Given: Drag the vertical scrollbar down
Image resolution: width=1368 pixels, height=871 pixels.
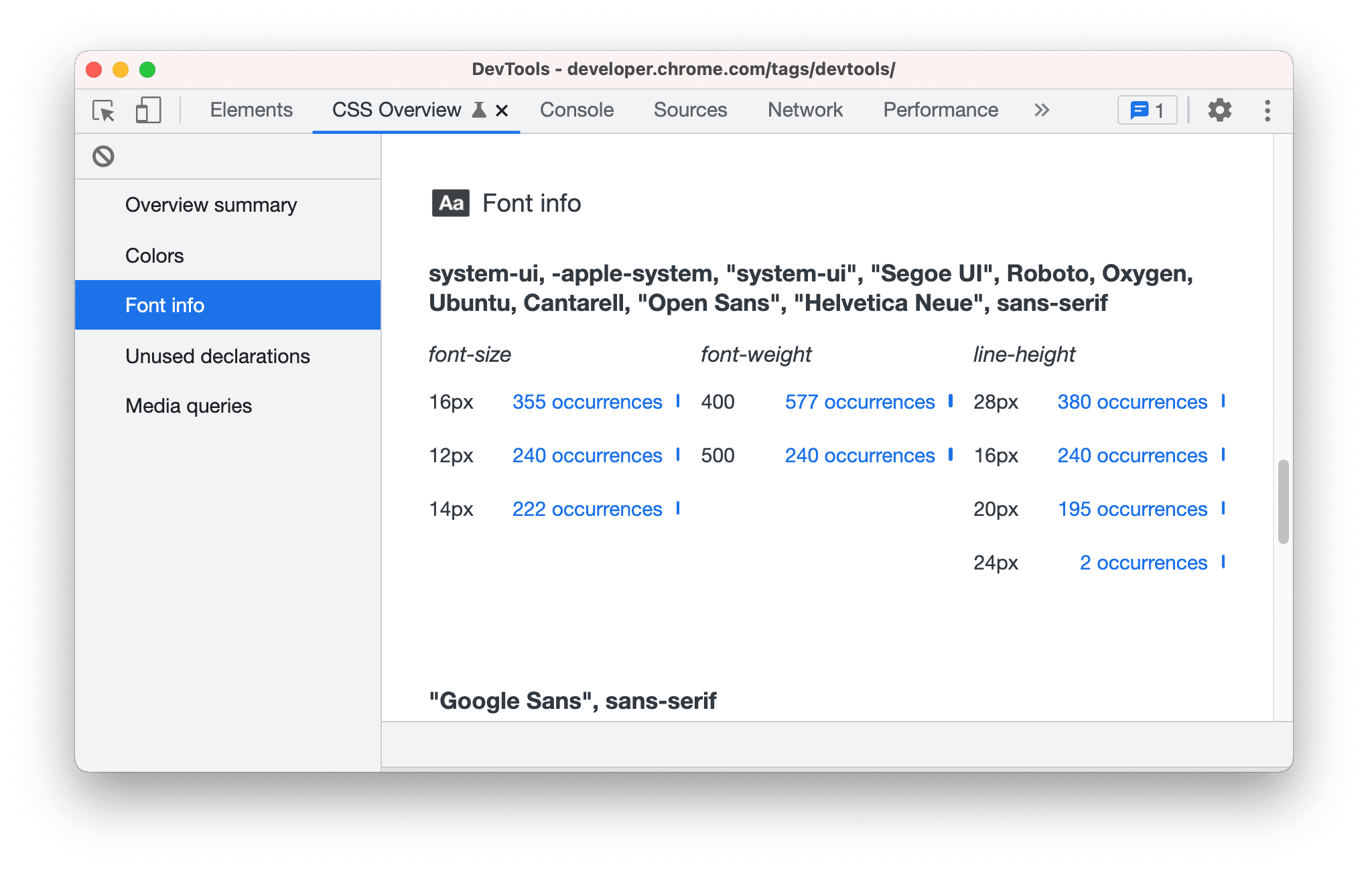Looking at the screenshot, I should point(1274,470).
